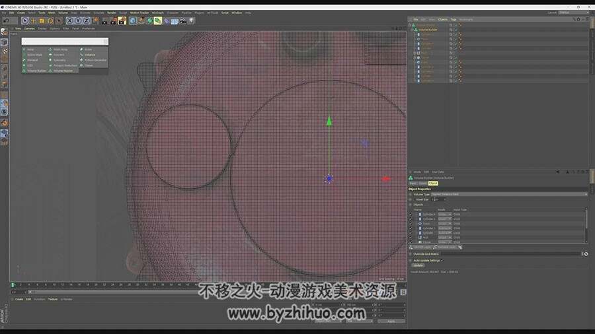The height and width of the screenshot is (334, 595).
Task: Open the Floor environment icon
Action: pos(175,21)
